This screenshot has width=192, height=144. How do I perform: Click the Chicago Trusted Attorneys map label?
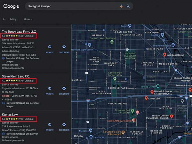click(x=182, y=79)
